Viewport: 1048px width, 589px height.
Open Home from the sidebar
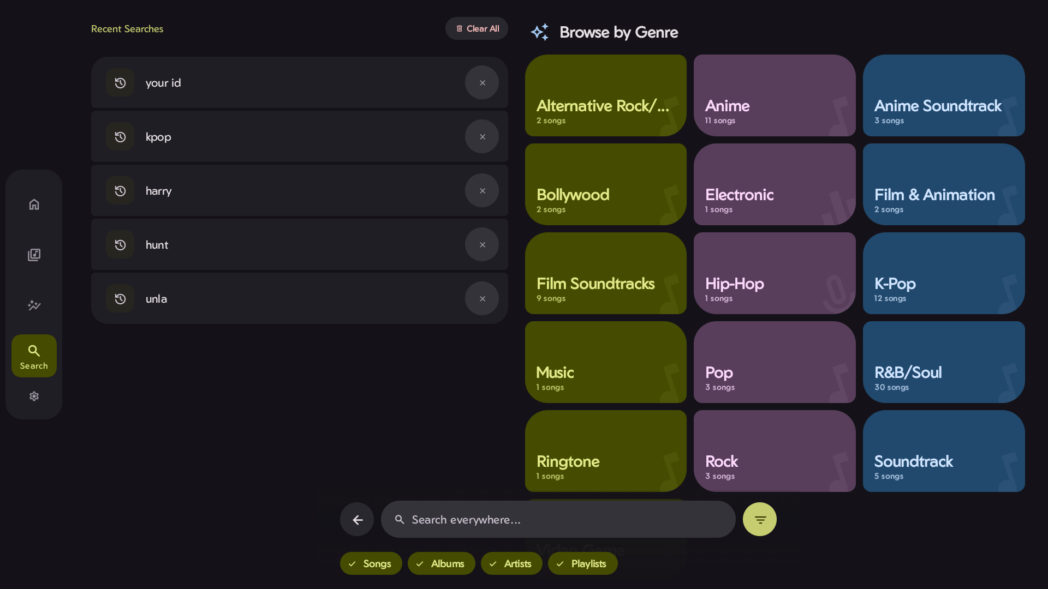34,205
